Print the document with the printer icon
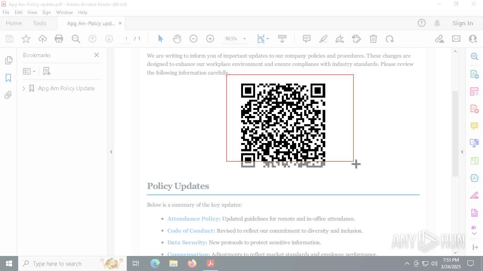 (59, 39)
